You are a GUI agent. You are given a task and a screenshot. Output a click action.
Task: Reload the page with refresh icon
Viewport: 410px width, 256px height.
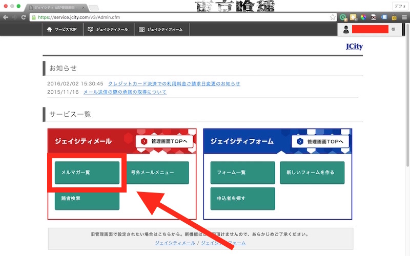pos(24,17)
